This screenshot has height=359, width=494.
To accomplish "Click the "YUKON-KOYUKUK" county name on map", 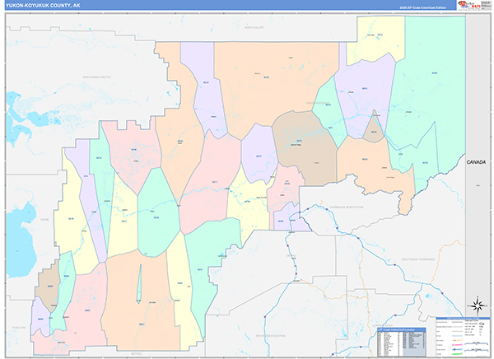I will 317,103.
